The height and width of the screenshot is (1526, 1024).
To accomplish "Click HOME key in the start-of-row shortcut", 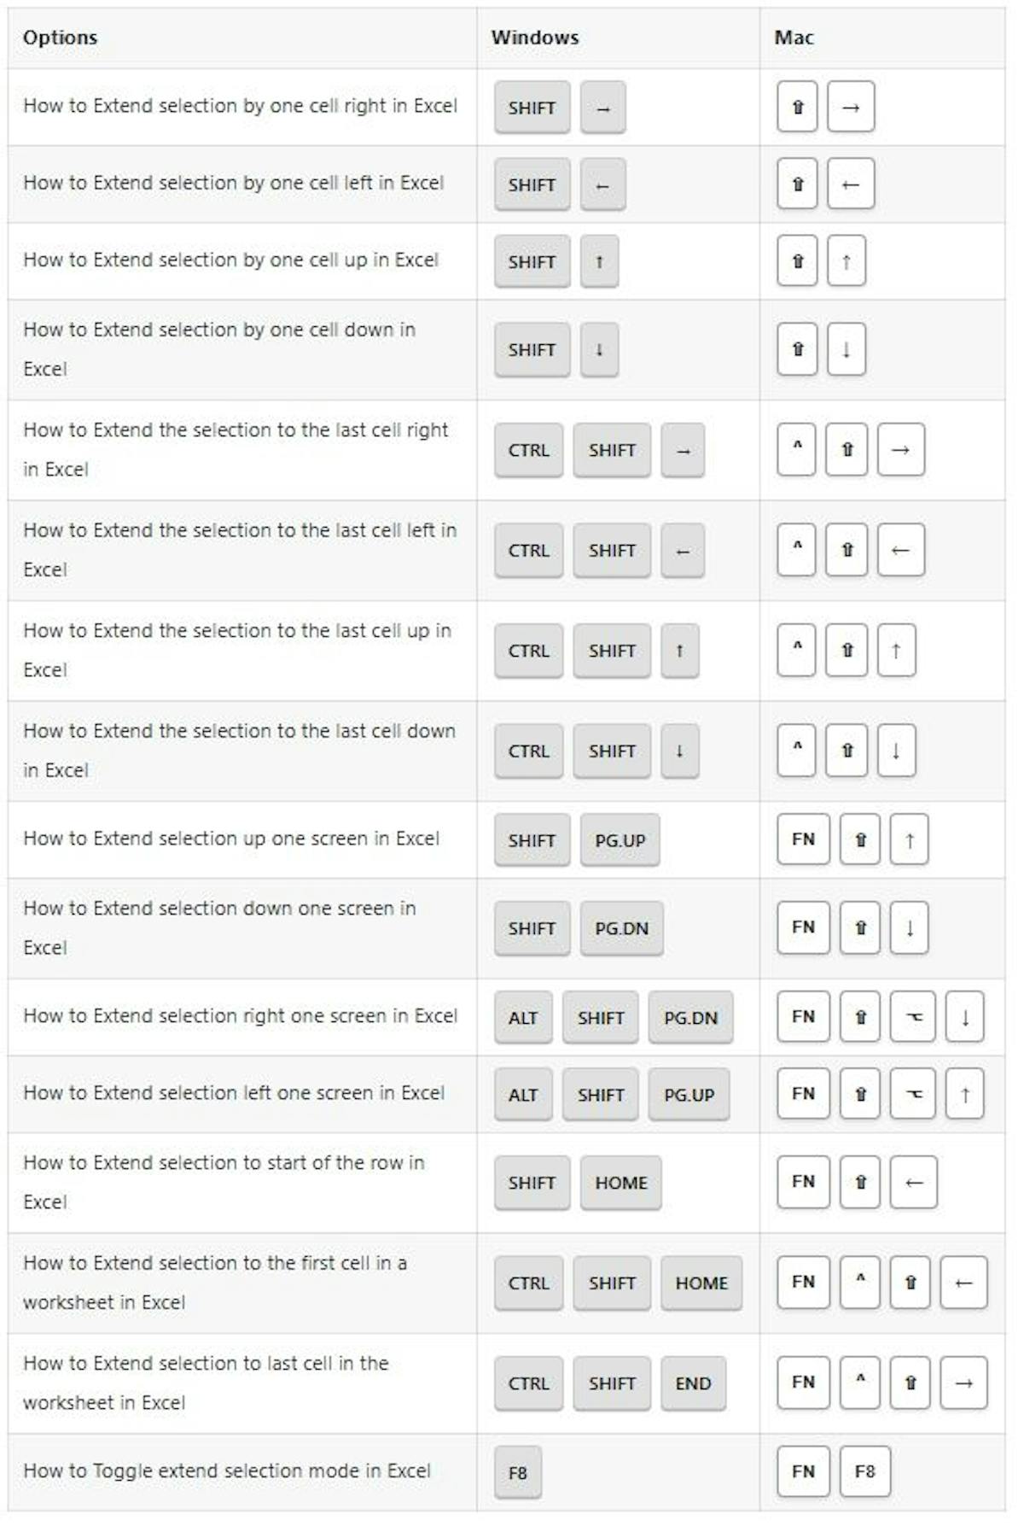I will coord(620,1183).
